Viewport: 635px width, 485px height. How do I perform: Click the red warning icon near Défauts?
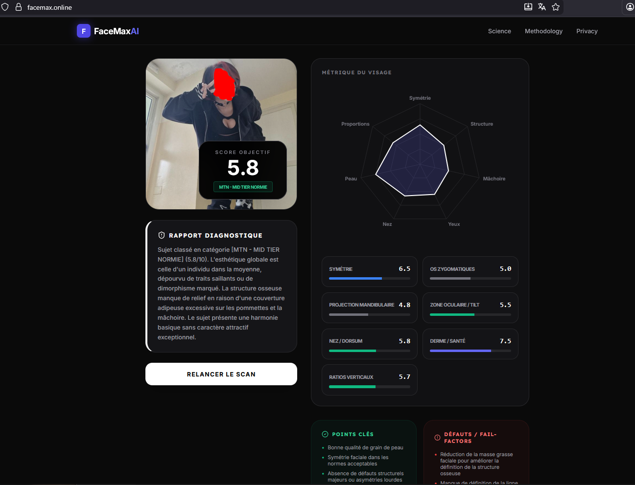(x=437, y=438)
